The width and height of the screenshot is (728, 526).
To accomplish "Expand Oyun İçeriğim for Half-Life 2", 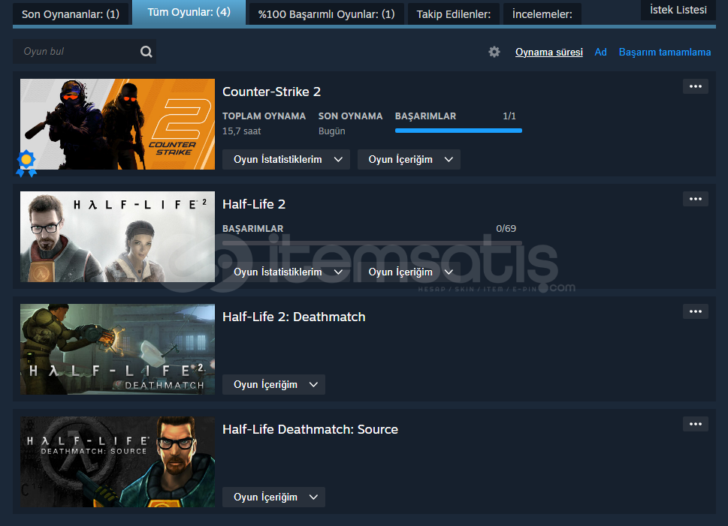I will click(x=409, y=272).
